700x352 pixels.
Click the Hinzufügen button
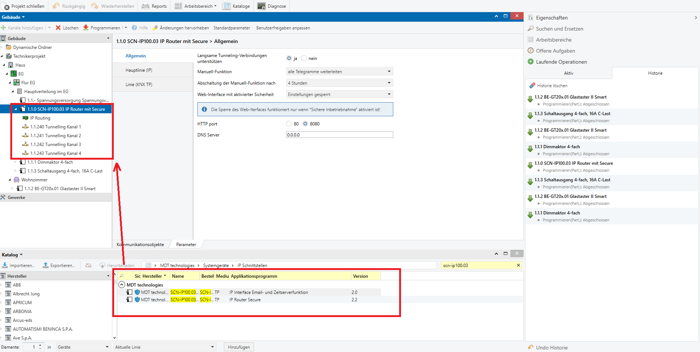pos(239,347)
